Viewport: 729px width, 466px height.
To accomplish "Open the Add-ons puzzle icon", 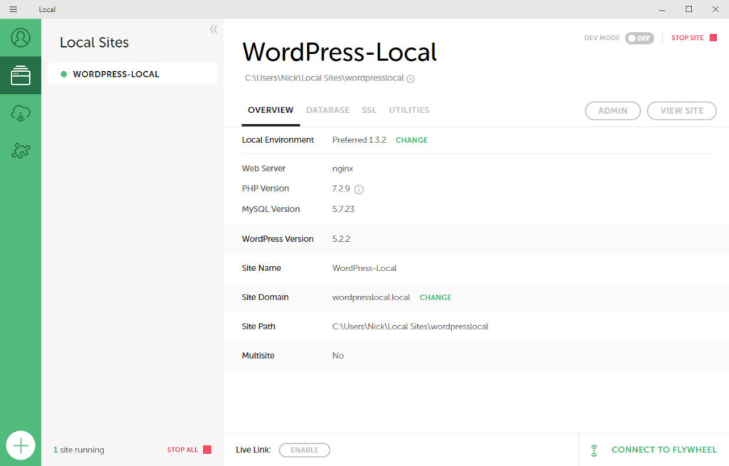I will click(x=20, y=150).
